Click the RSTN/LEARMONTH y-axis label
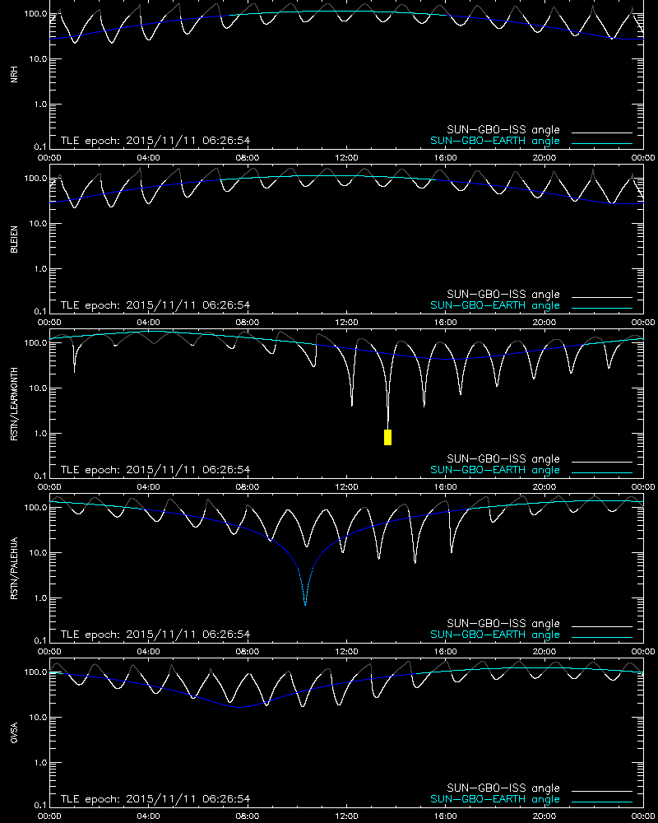Image resolution: width=658 pixels, height=823 pixels. [x=14, y=403]
